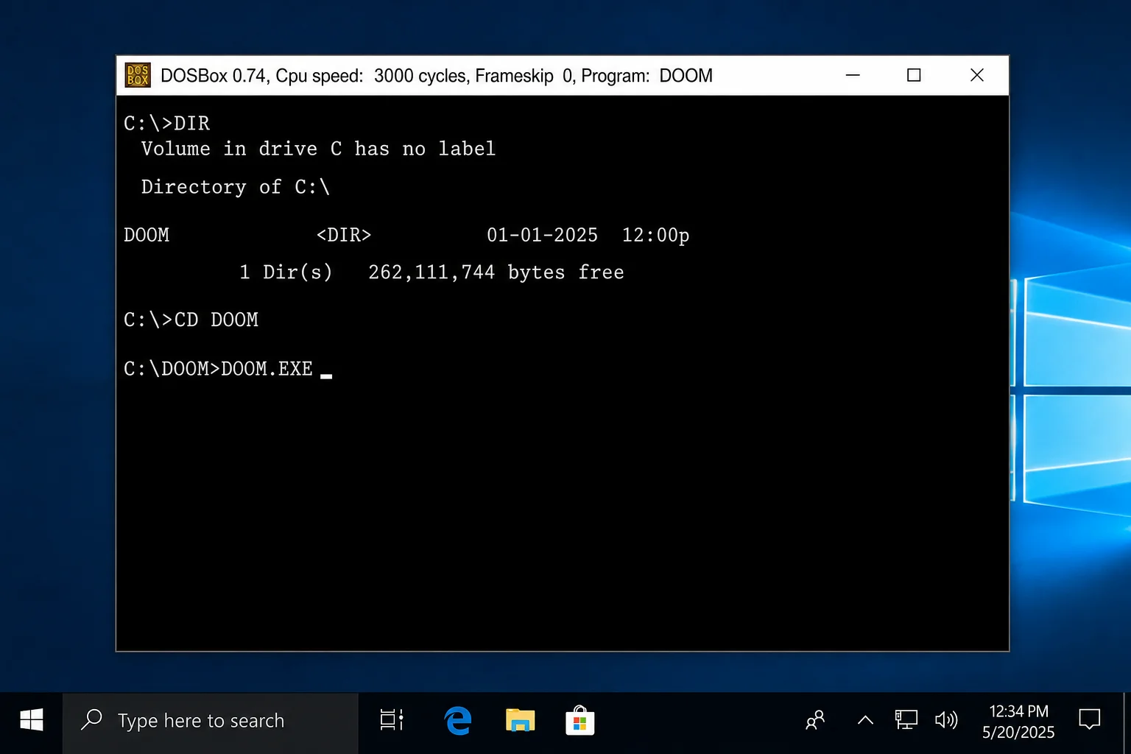Click the 'Directory of C:\' line

click(236, 187)
